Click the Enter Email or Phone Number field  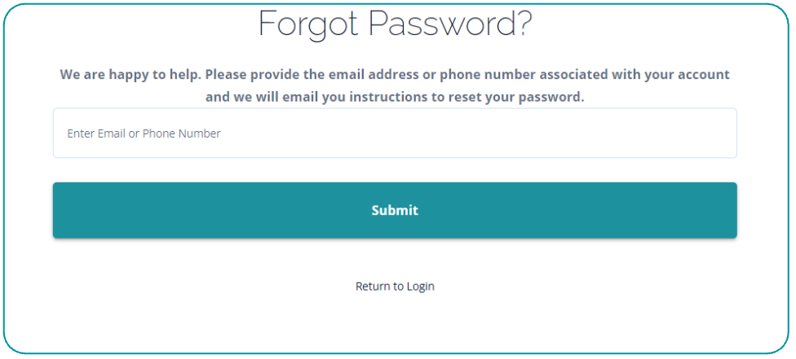coord(395,134)
